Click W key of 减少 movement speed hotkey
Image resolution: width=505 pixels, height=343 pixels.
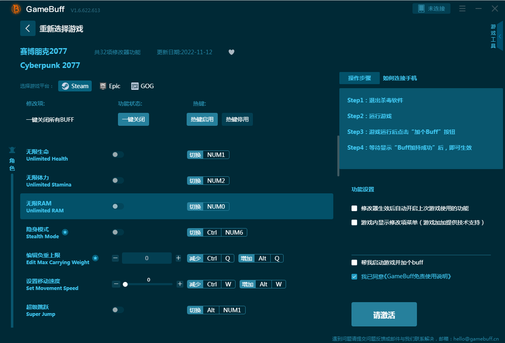[228, 284]
